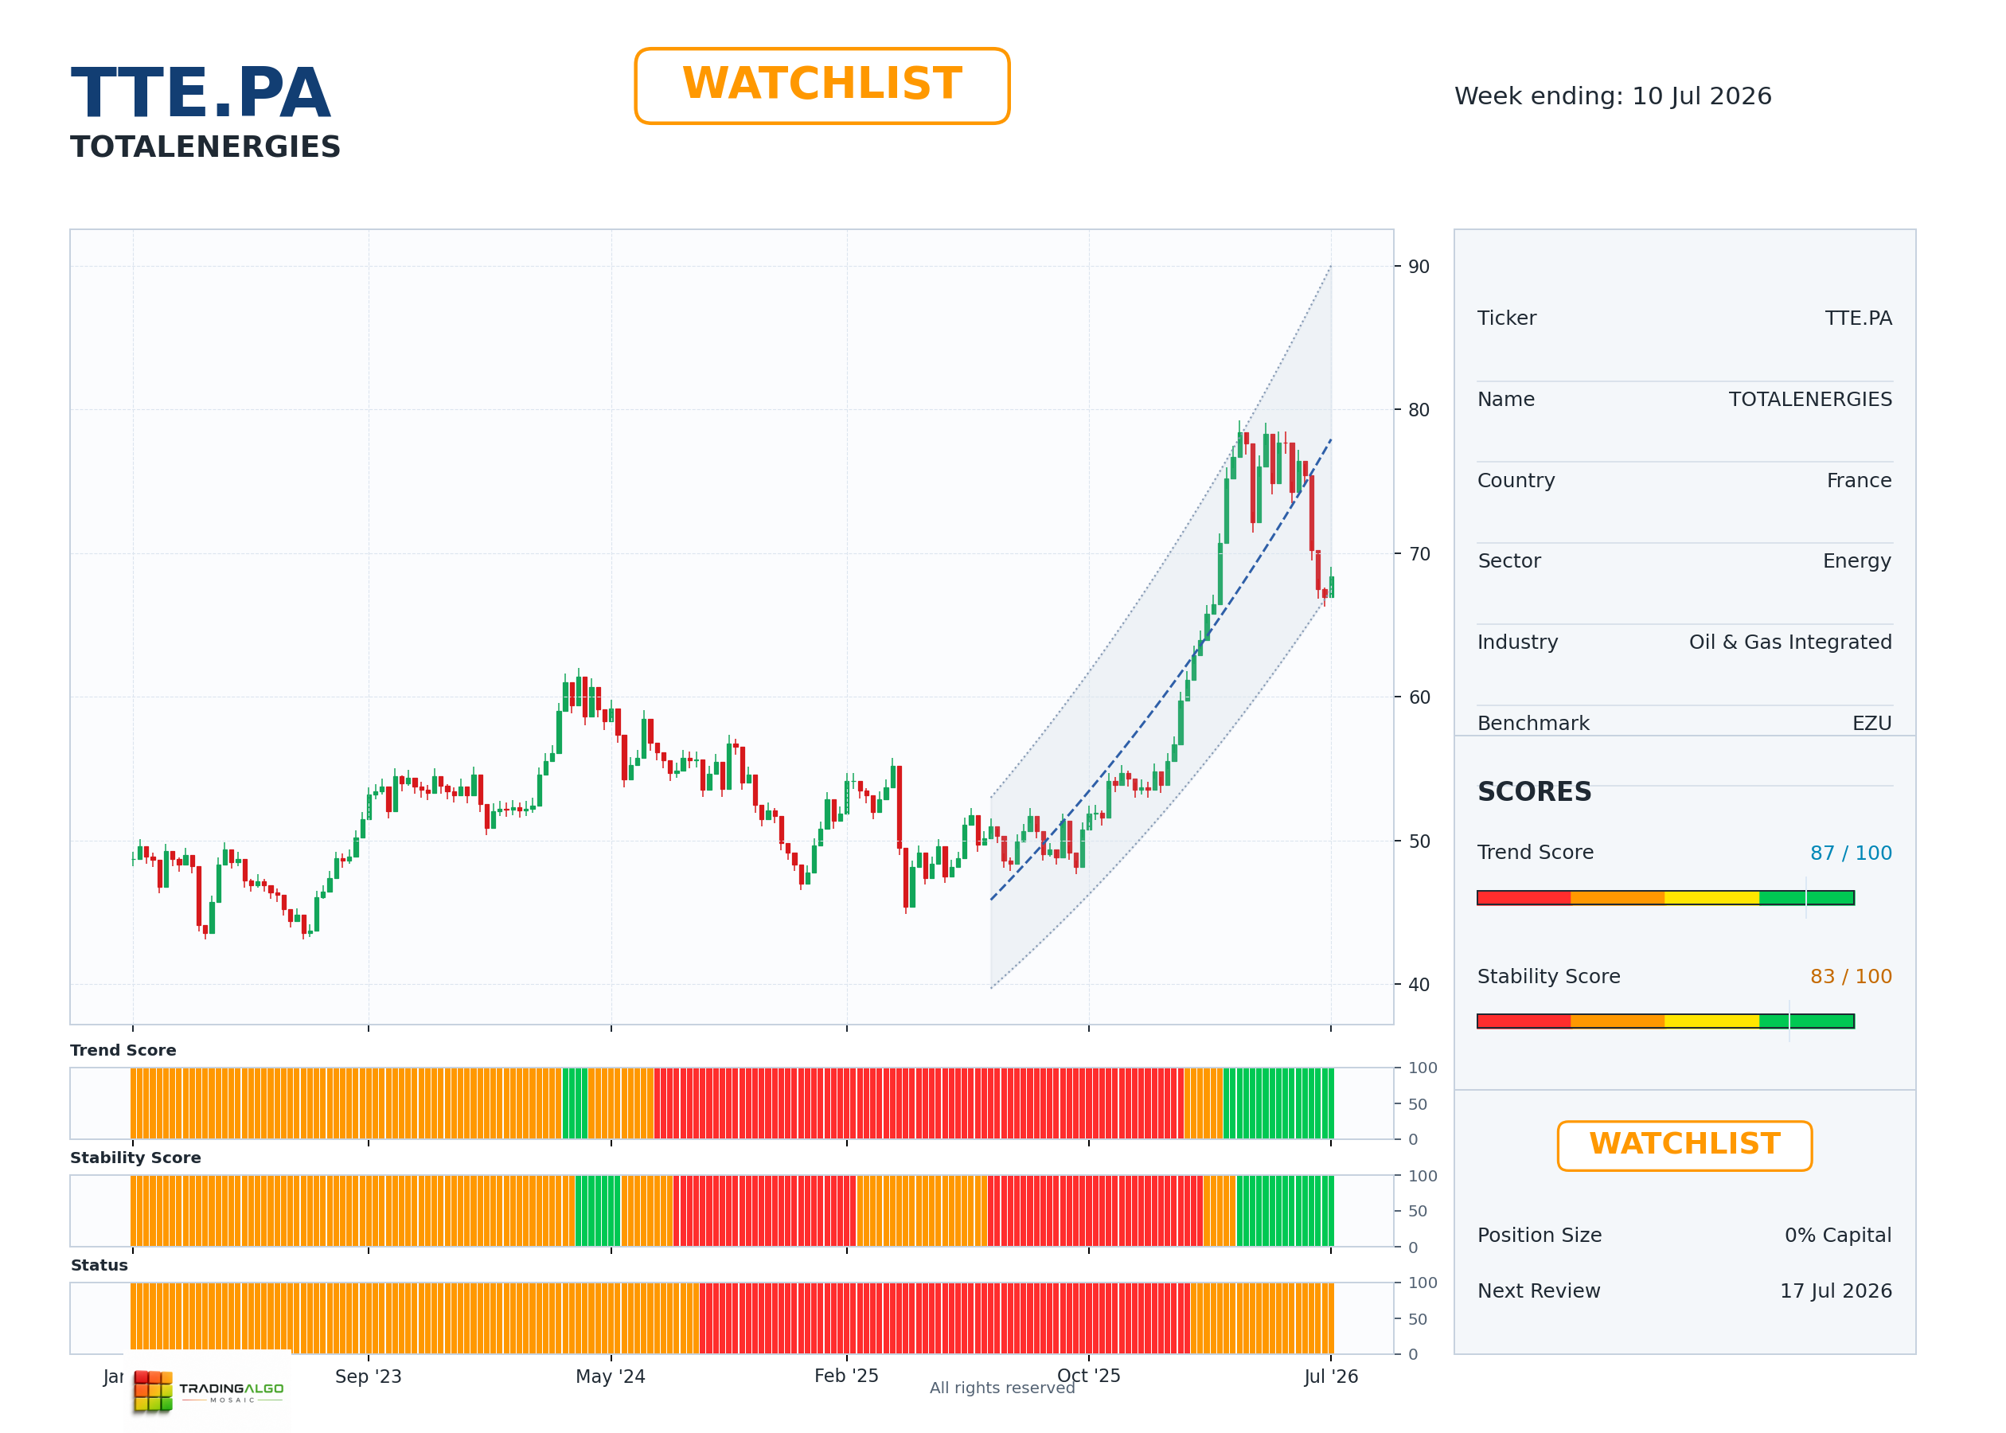
Task: Click the Status strip chart label
Action: (99, 1265)
